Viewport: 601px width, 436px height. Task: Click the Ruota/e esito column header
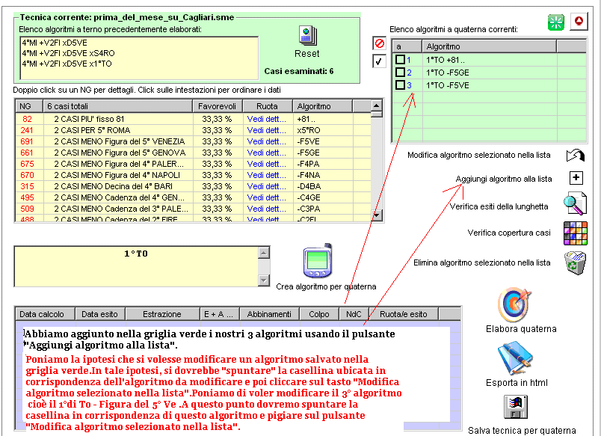pyautogui.click(x=404, y=314)
